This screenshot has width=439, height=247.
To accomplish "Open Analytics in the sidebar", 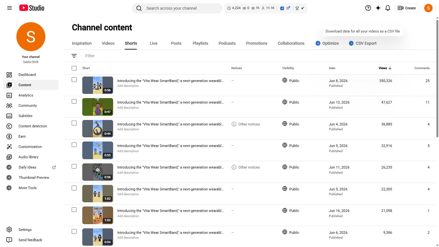I will [x=31, y=95].
